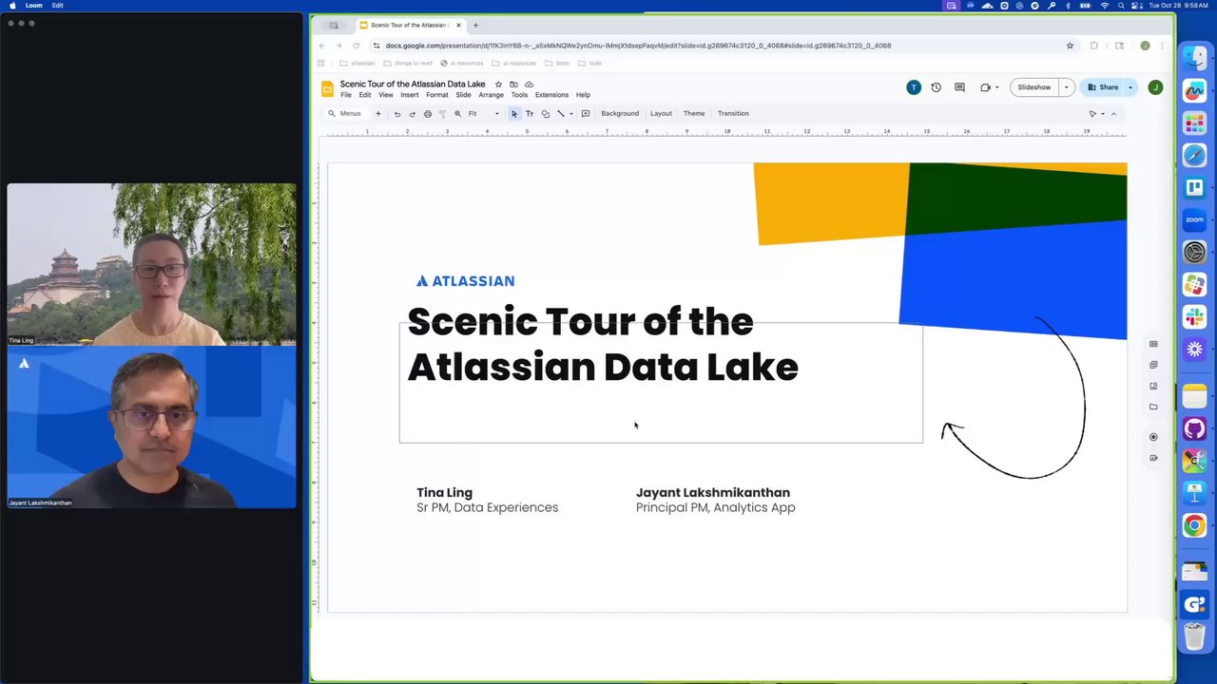This screenshot has width=1217, height=684.
Task: Select the Paint format tool
Action: click(442, 114)
